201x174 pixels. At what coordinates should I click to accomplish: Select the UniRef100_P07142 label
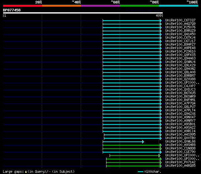click(180, 162)
